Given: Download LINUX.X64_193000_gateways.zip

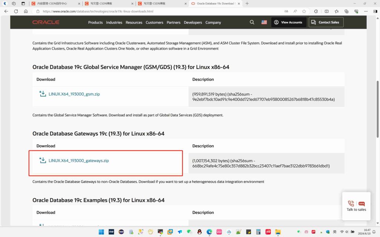Looking at the screenshot, I should [79, 161].
